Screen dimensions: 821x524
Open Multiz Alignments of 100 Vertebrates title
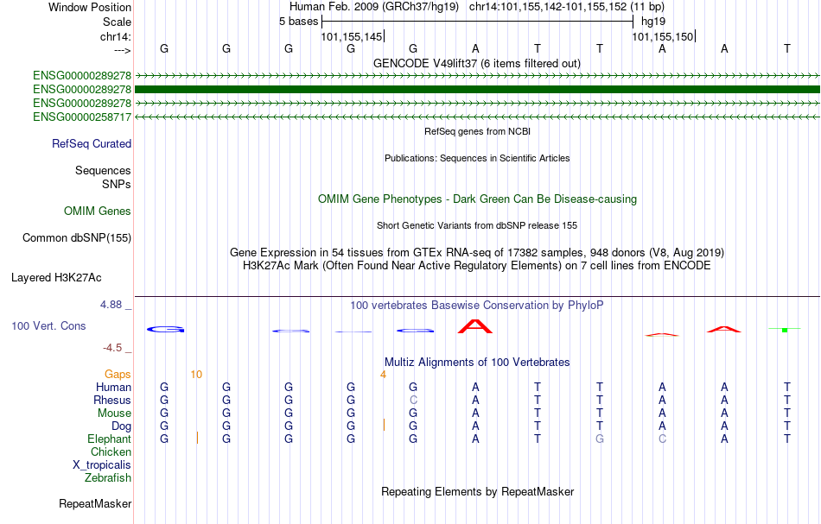[x=477, y=362]
